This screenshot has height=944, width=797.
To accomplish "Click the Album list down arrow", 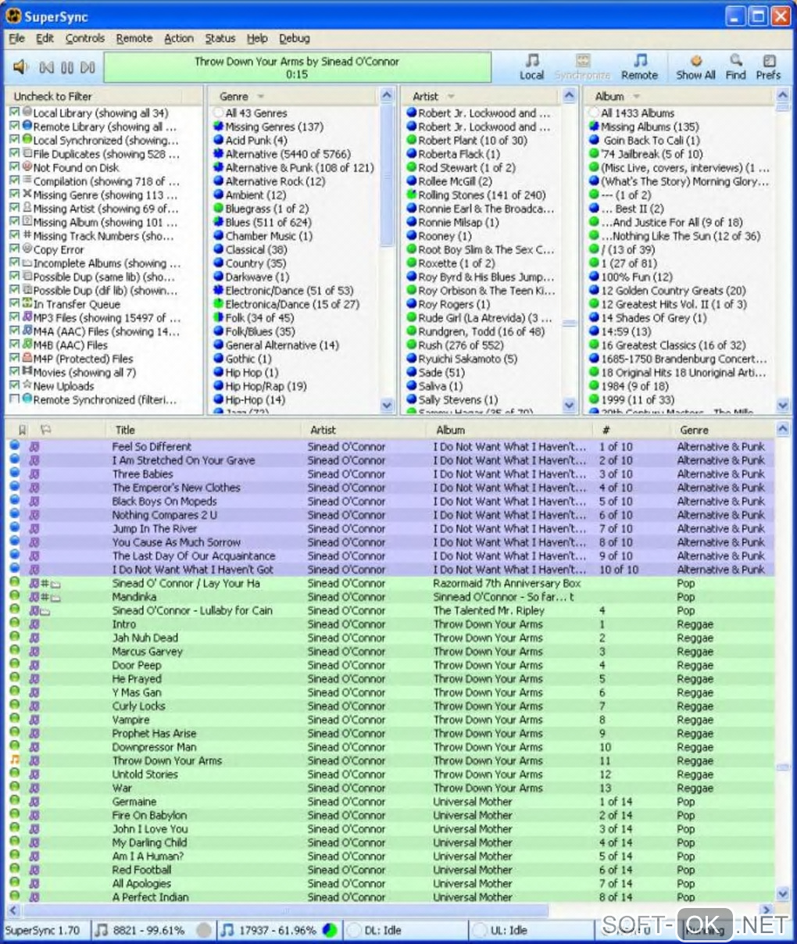I will pos(783,405).
